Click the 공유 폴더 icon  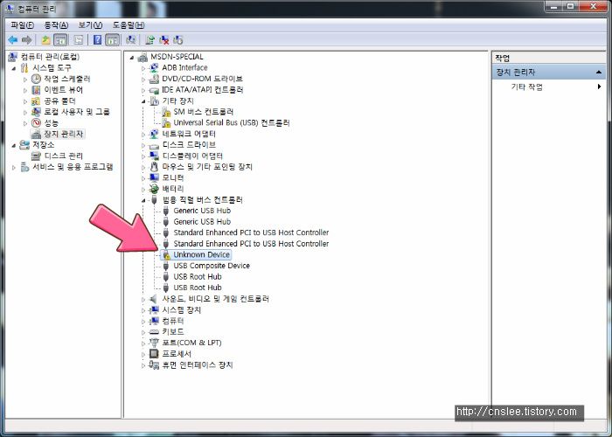click(x=36, y=101)
